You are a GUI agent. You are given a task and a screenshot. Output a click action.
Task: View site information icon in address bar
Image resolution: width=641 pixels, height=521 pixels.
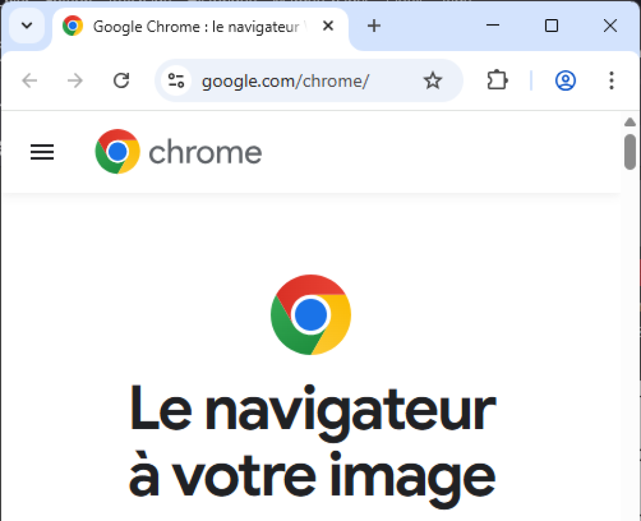[x=176, y=81]
